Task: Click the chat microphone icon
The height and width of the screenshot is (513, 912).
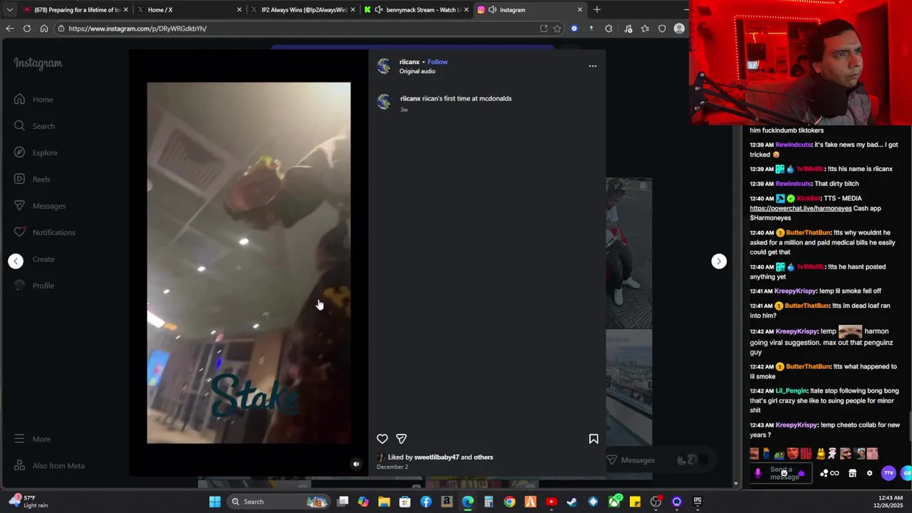Action: pyautogui.click(x=757, y=473)
